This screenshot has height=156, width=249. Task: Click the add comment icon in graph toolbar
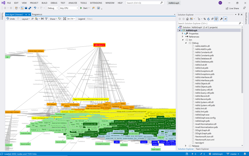(x=60, y=19)
